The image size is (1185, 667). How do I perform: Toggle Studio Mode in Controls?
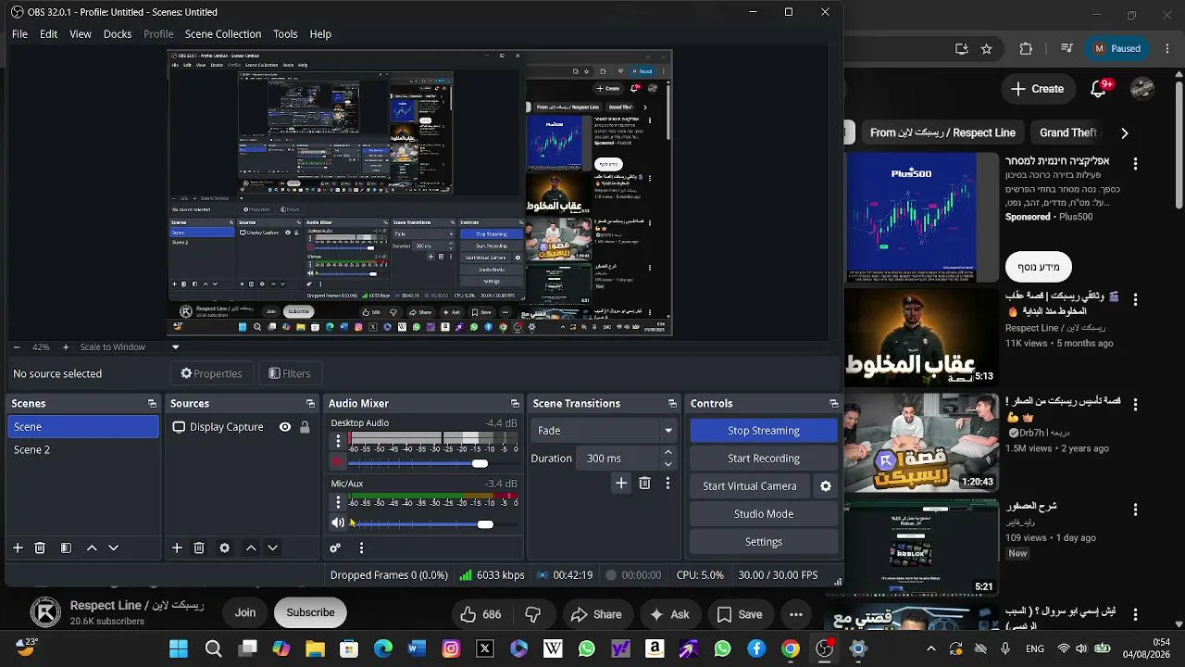(x=764, y=514)
